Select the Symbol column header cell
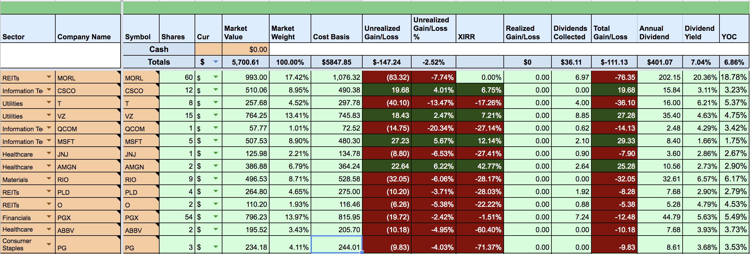The image size is (750, 254). [x=141, y=28]
